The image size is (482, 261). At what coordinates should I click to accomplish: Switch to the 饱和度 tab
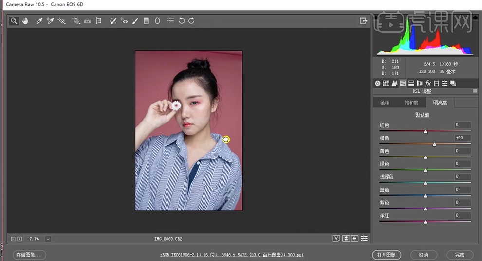(411, 103)
